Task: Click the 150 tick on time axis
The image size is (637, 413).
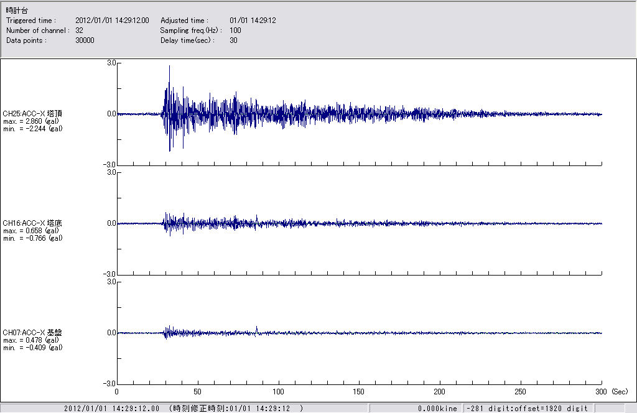Action: click(359, 392)
